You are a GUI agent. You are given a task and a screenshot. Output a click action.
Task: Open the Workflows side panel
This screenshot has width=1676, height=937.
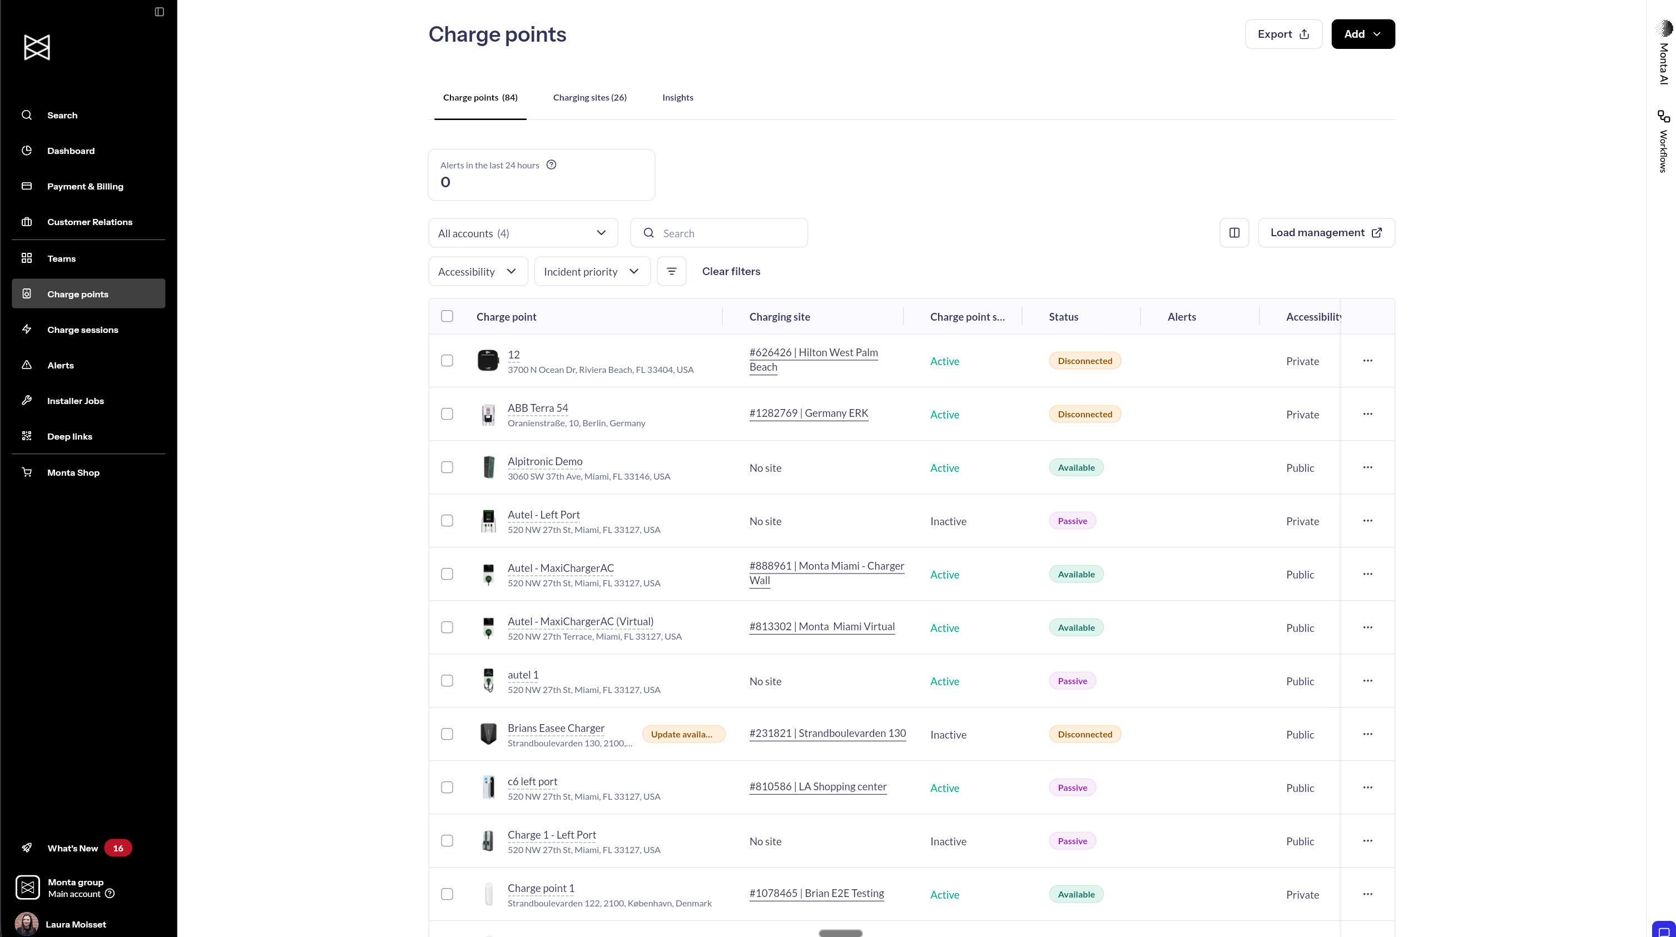tap(1664, 142)
